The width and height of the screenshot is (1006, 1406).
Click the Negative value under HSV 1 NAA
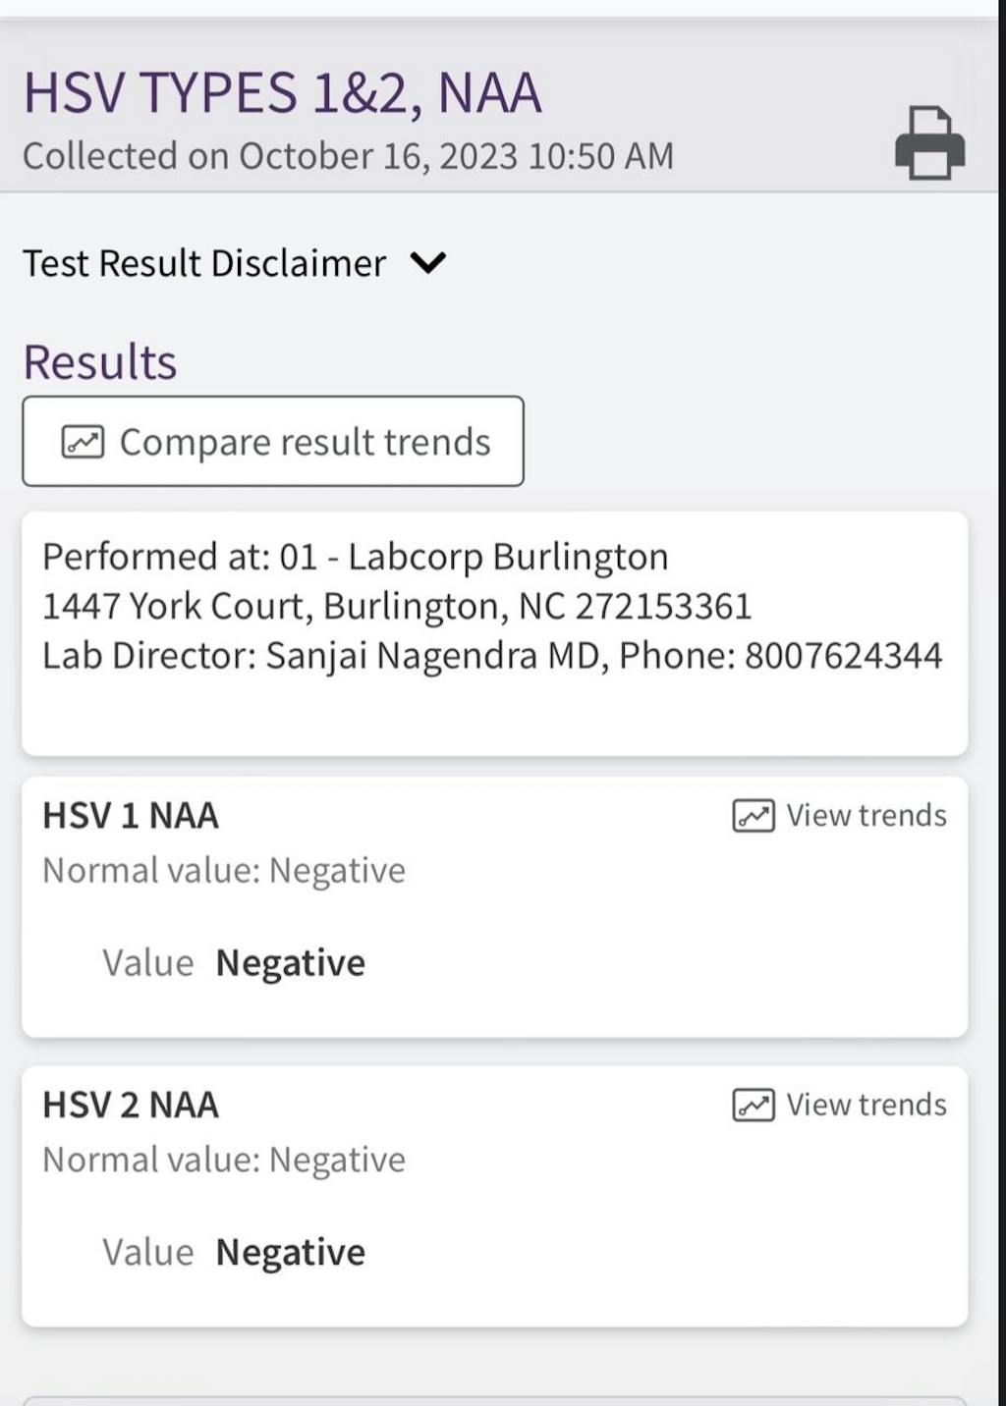290,963
